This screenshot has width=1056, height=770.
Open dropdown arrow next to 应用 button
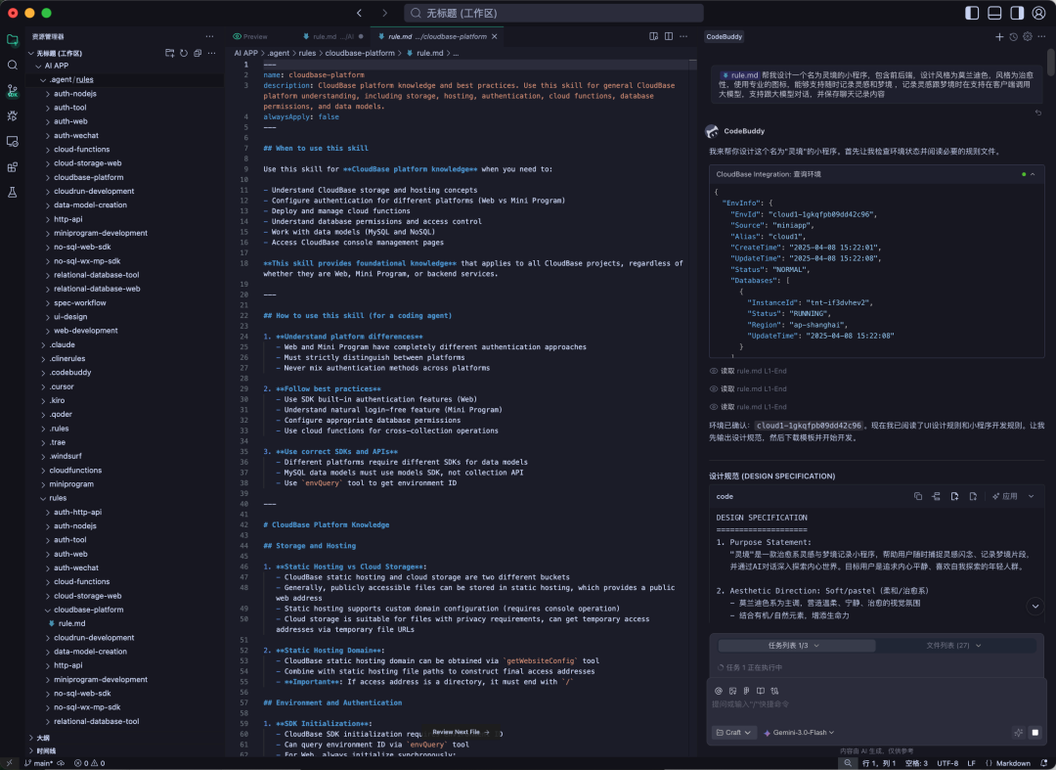coord(1032,496)
